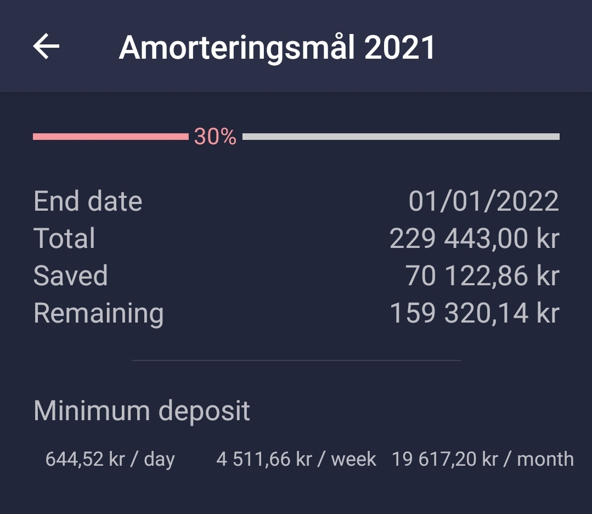Tap the empty area below the deposit amounts
Image resolution: width=592 pixels, height=514 pixels.
tap(296, 494)
